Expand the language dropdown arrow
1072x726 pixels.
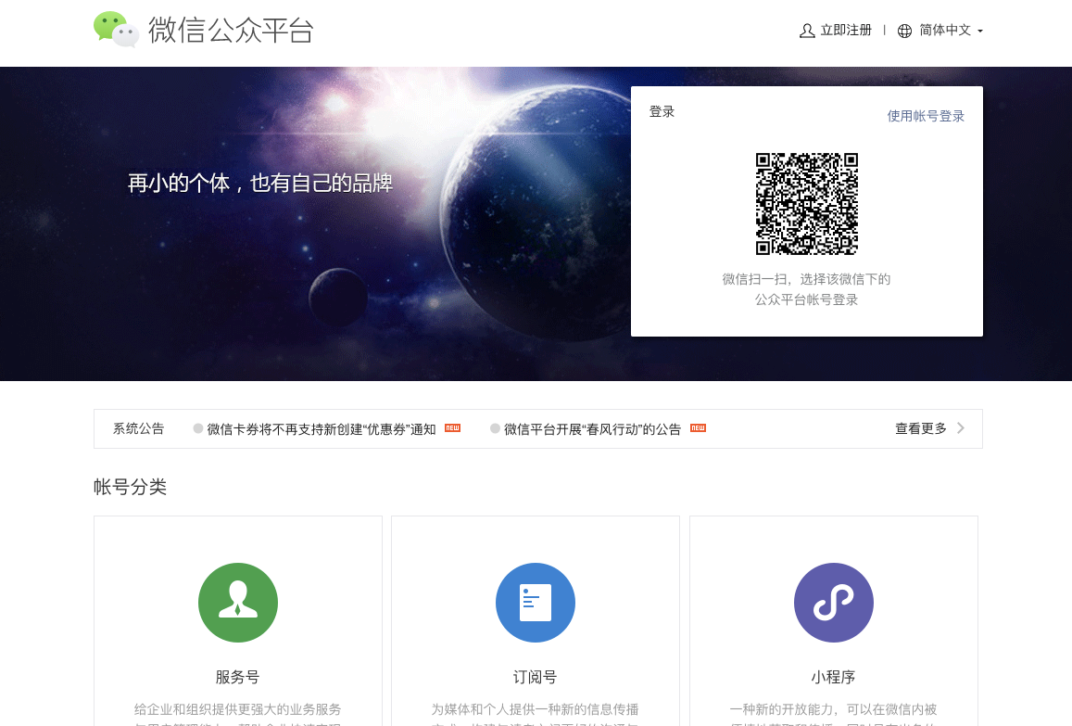pyautogui.click(x=980, y=32)
